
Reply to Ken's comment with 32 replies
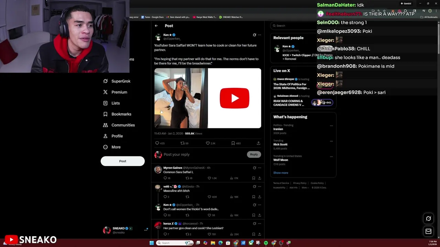tap(167, 215)
